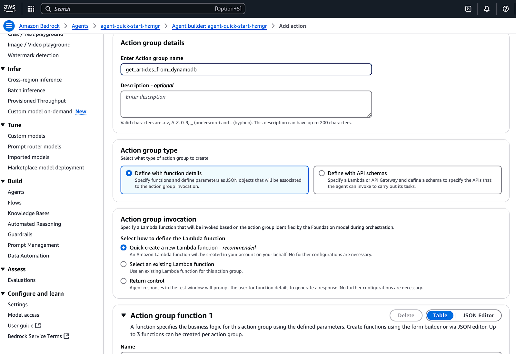Open Agents in the Build section
Screen dimensions: 516x354
point(16,192)
